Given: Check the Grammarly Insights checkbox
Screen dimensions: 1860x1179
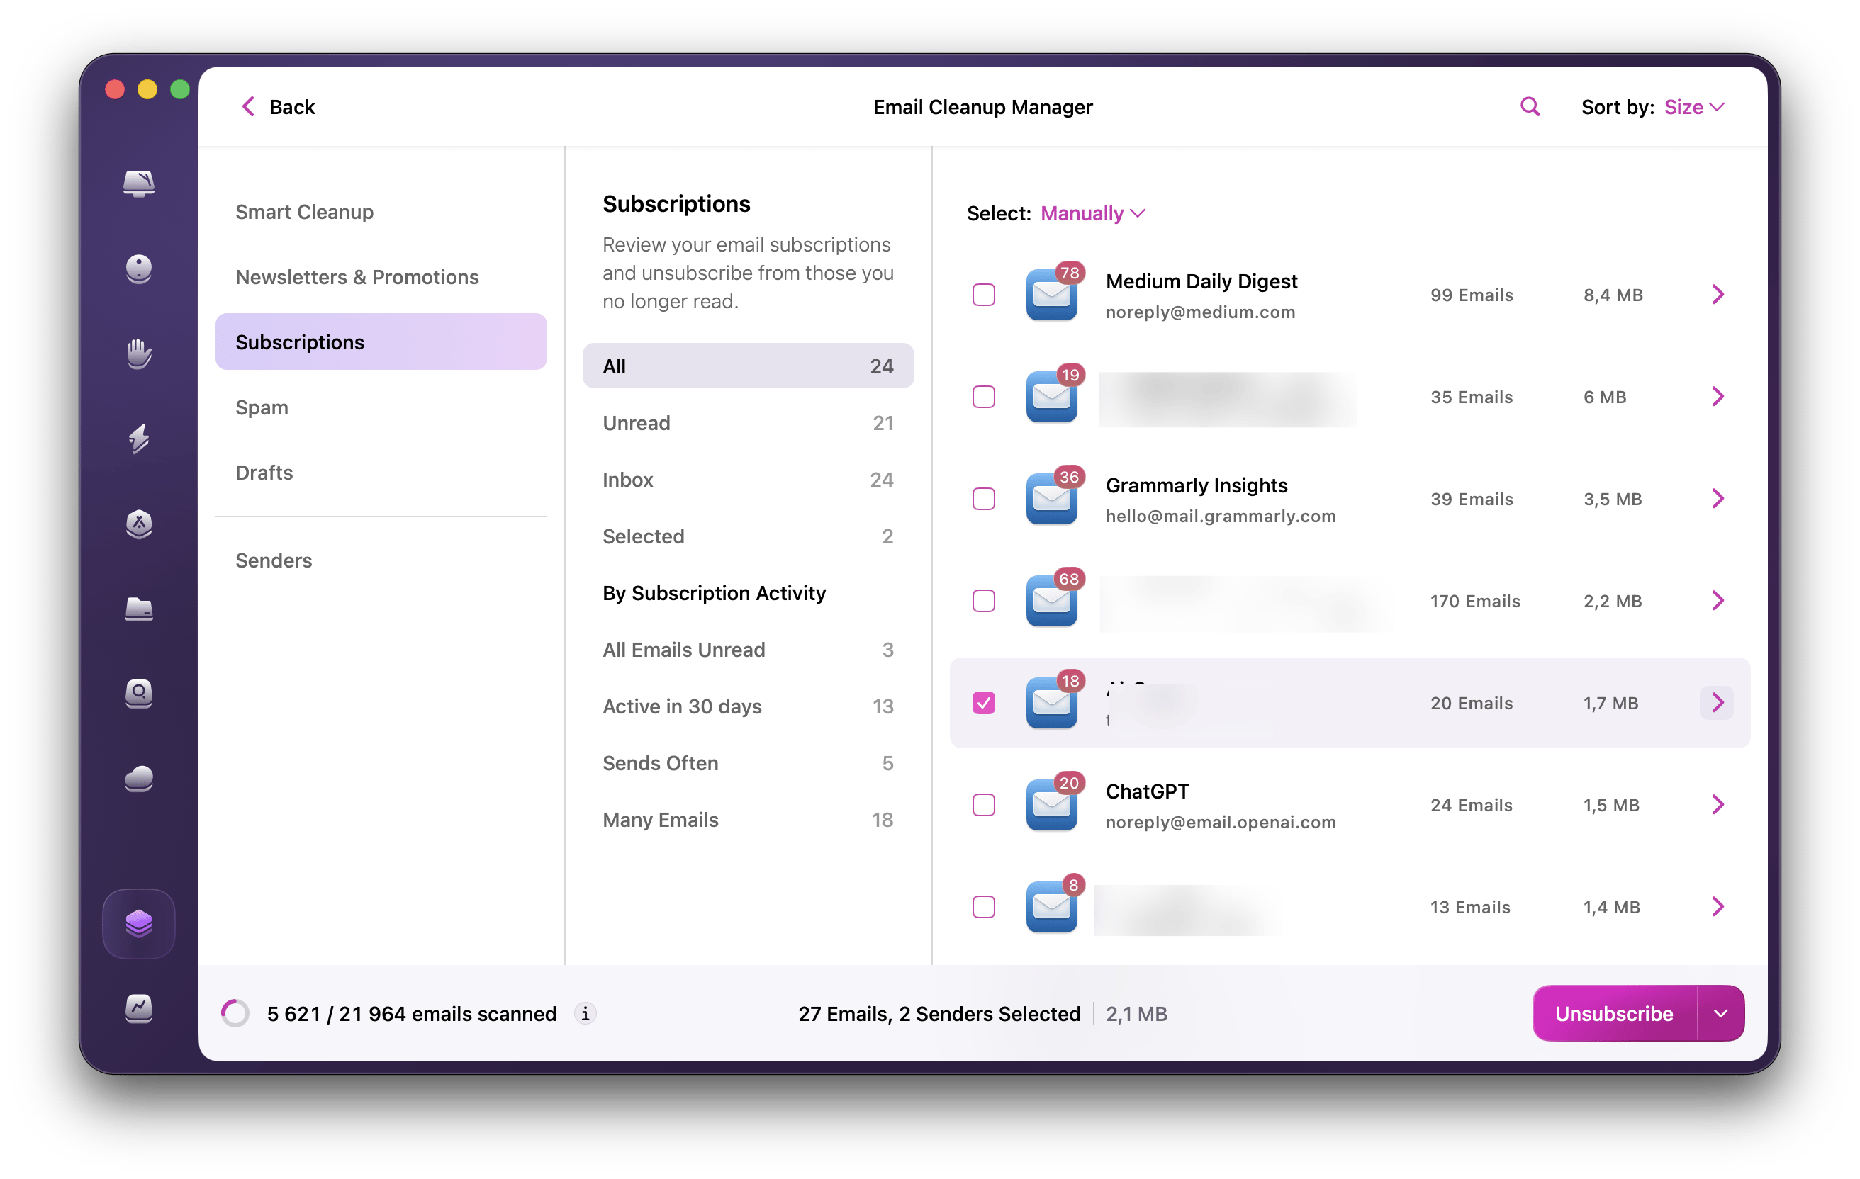Looking at the screenshot, I should click(x=983, y=498).
